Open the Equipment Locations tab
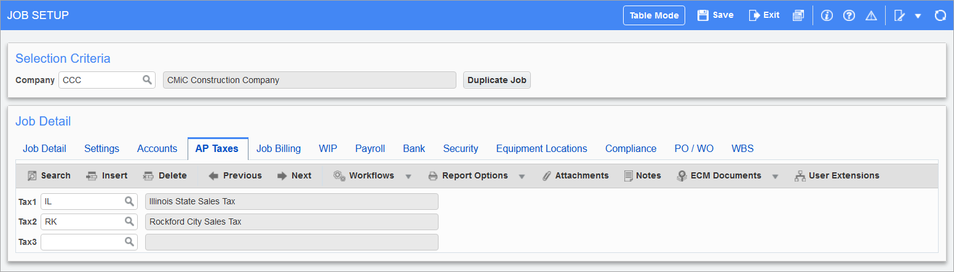Screen dimensions: 954x272 pyautogui.click(x=541, y=148)
